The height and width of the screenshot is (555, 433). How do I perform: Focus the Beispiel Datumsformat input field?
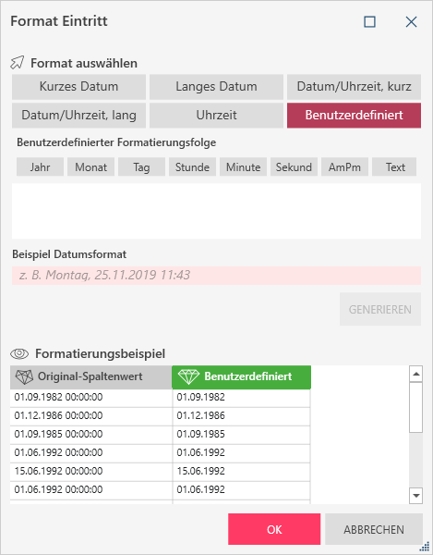coord(216,276)
